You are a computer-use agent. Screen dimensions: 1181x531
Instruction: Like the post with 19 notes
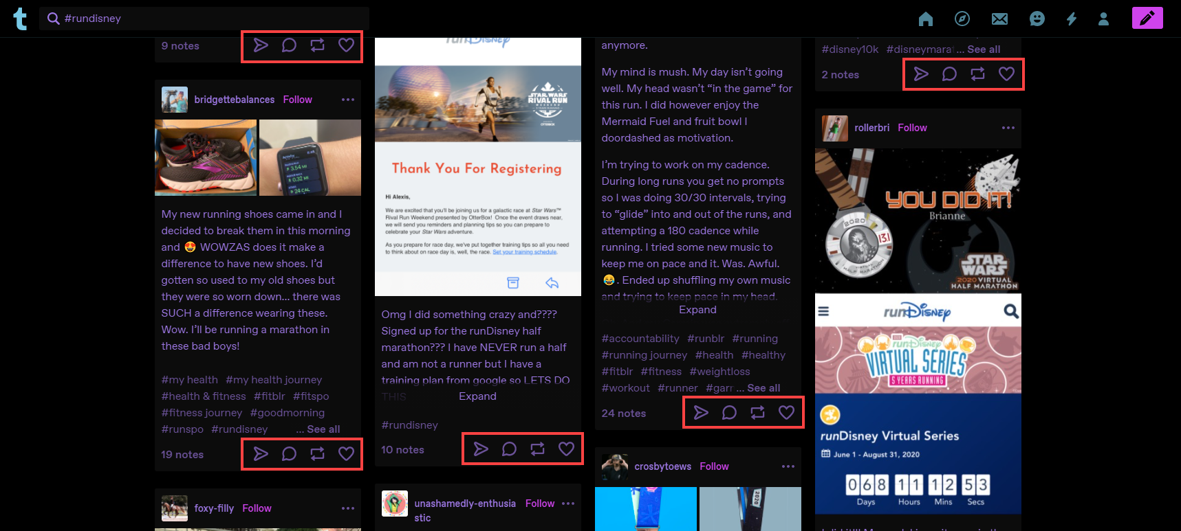(346, 454)
